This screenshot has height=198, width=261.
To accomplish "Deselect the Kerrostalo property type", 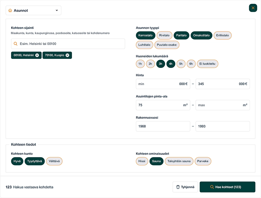I will (146, 35).
